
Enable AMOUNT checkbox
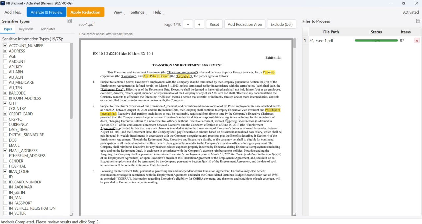point(5,62)
